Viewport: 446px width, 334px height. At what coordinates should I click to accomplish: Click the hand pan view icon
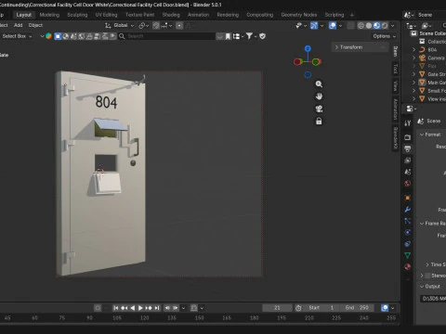tap(319, 96)
